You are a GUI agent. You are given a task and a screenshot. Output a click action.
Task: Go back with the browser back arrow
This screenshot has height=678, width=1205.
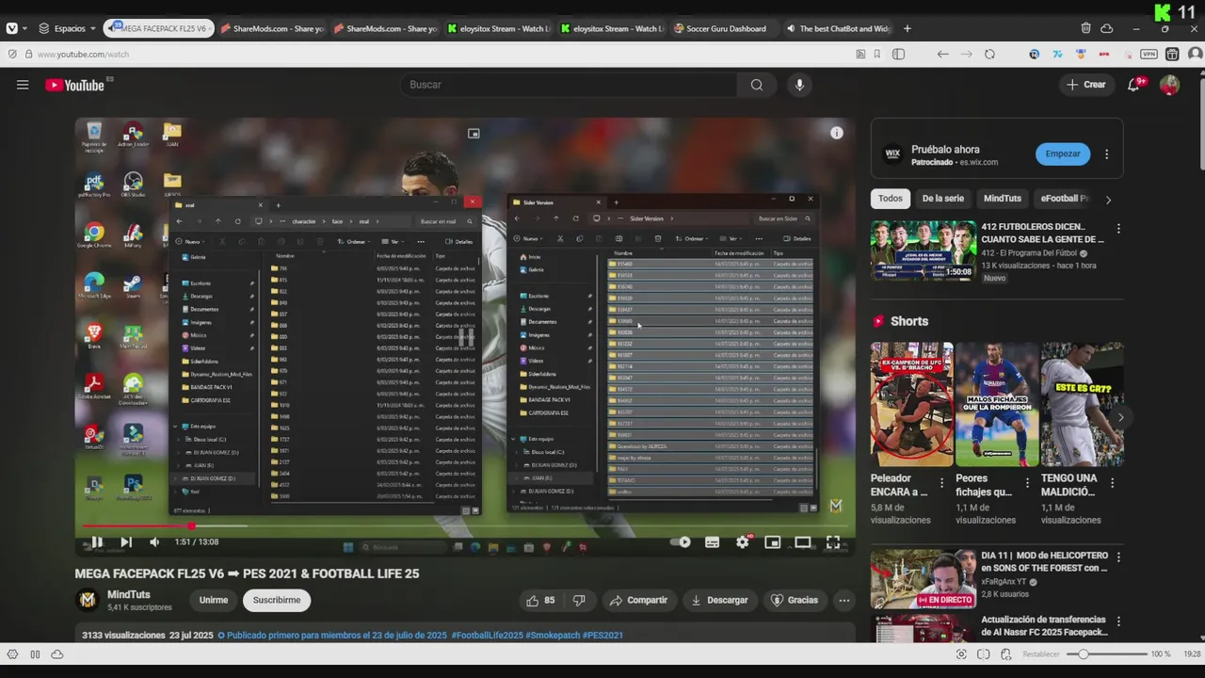coord(942,55)
